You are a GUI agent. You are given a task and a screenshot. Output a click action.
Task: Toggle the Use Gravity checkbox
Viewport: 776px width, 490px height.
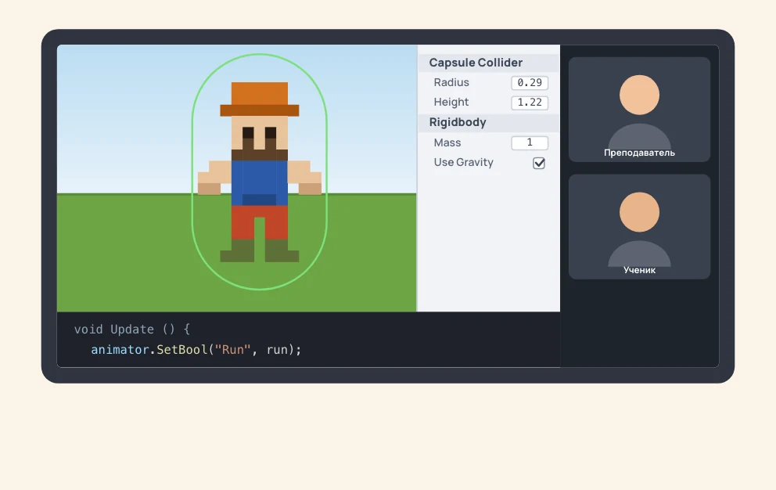click(539, 163)
